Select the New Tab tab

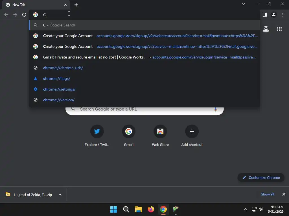point(36,5)
